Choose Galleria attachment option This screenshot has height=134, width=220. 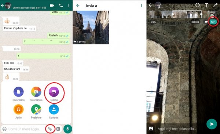click(x=54, y=94)
